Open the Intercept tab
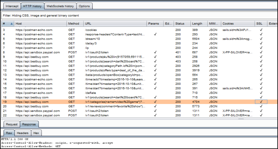The image size is (278, 149). click(12, 6)
